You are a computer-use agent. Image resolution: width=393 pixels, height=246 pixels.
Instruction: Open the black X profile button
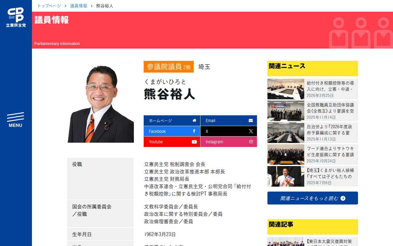tap(229, 131)
